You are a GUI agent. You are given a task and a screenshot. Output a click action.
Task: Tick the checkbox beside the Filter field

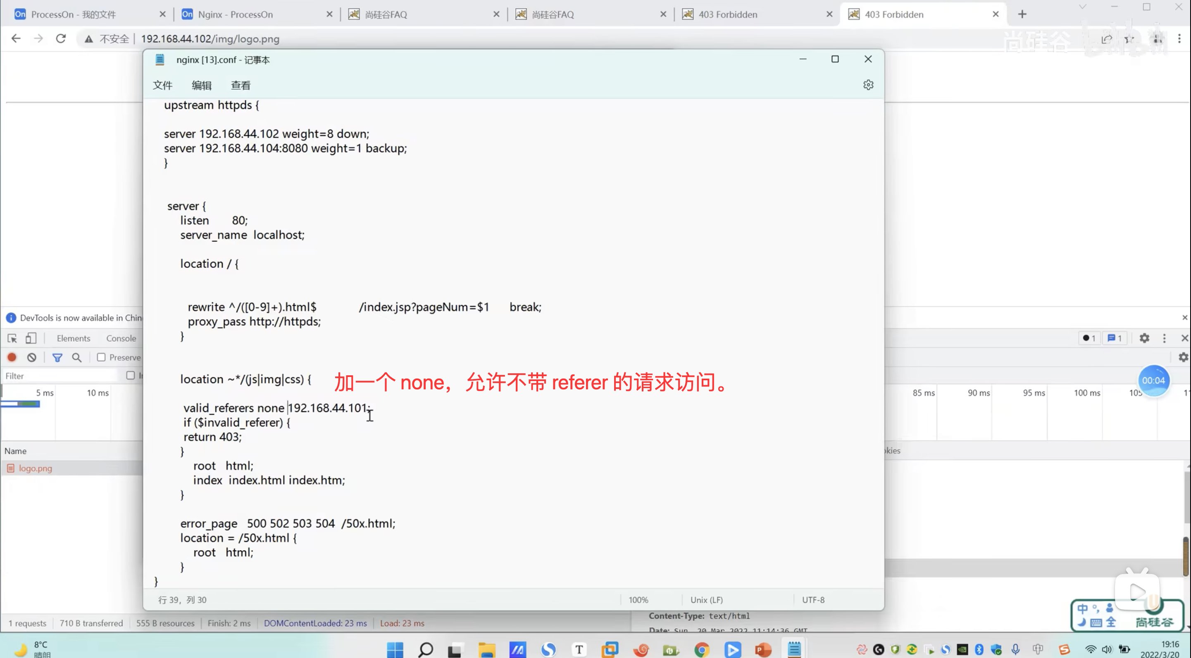130,375
